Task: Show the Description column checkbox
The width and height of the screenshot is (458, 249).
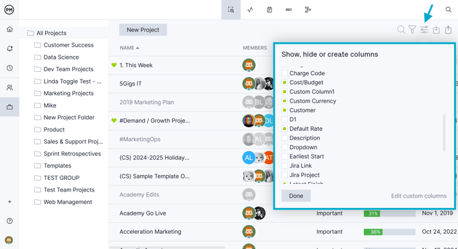Action: point(284,138)
